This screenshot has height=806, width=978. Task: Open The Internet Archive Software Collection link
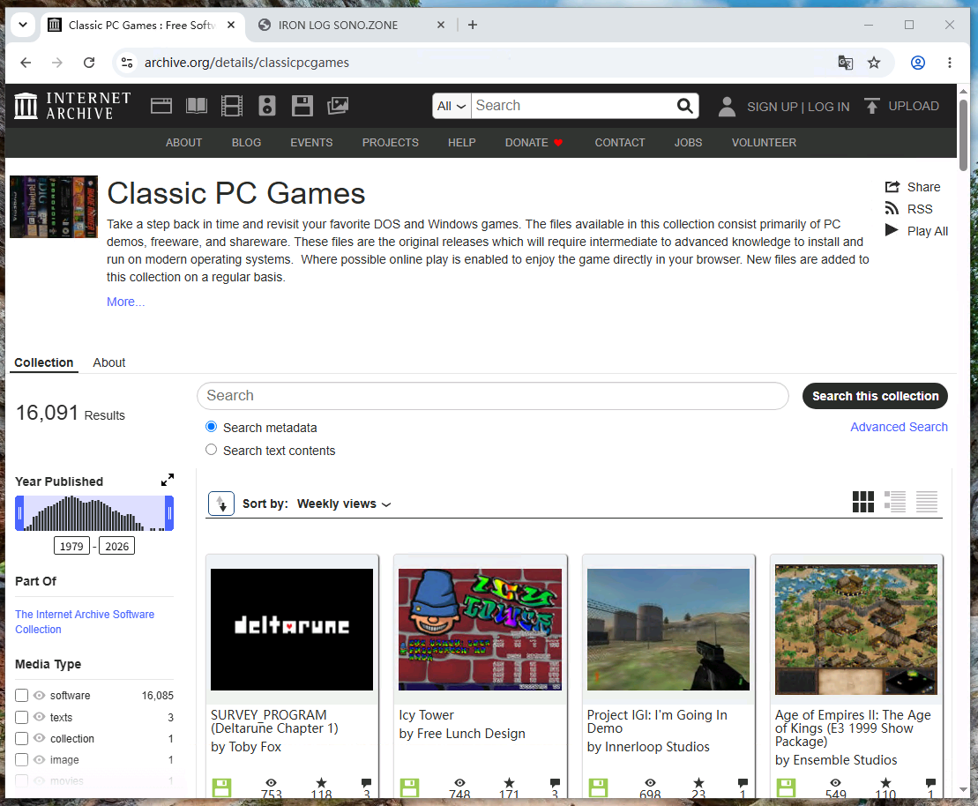coord(85,622)
